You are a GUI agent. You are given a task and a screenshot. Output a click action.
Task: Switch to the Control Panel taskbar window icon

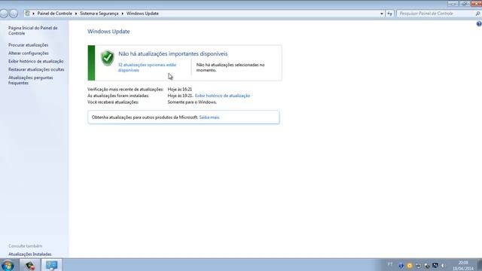pos(52,265)
